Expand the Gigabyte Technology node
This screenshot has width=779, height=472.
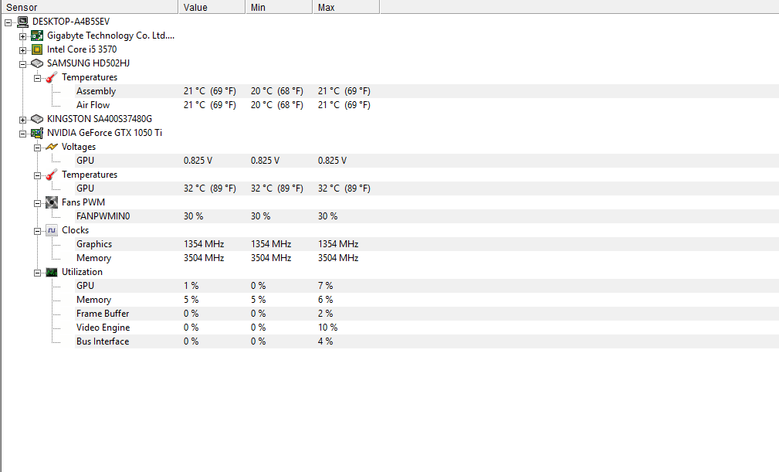click(x=23, y=36)
